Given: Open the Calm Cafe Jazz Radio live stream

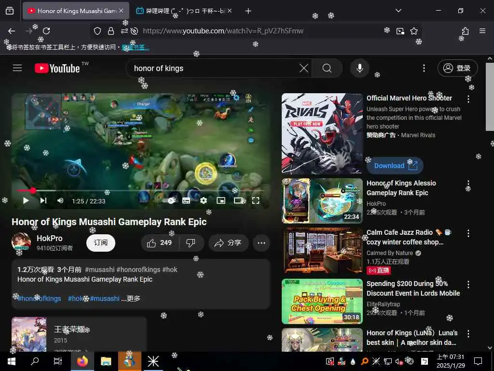Looking at the screenshot, I should point(322,251).
